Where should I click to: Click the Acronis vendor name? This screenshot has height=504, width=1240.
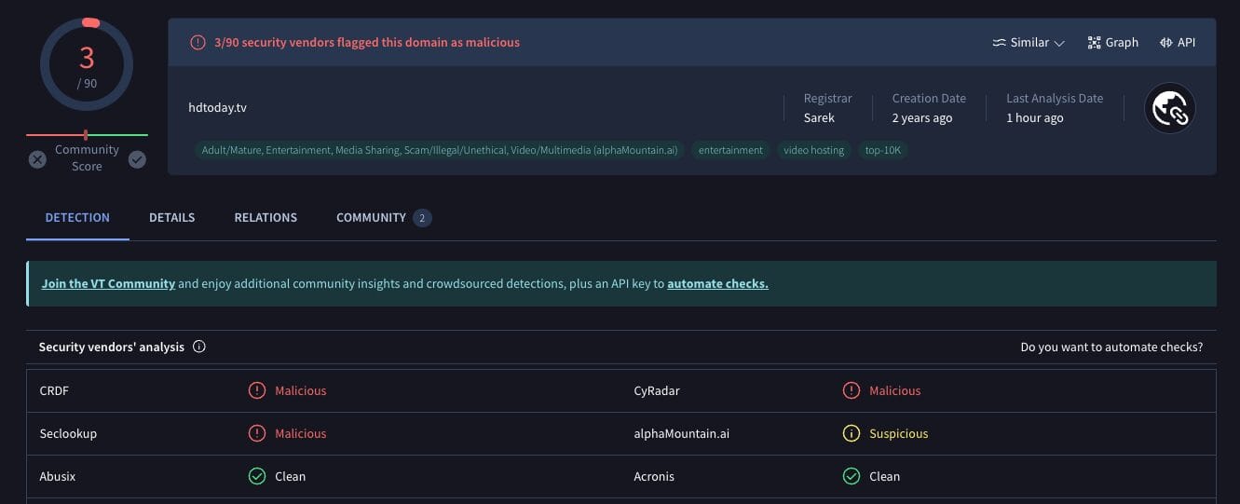tap(654, 476)
